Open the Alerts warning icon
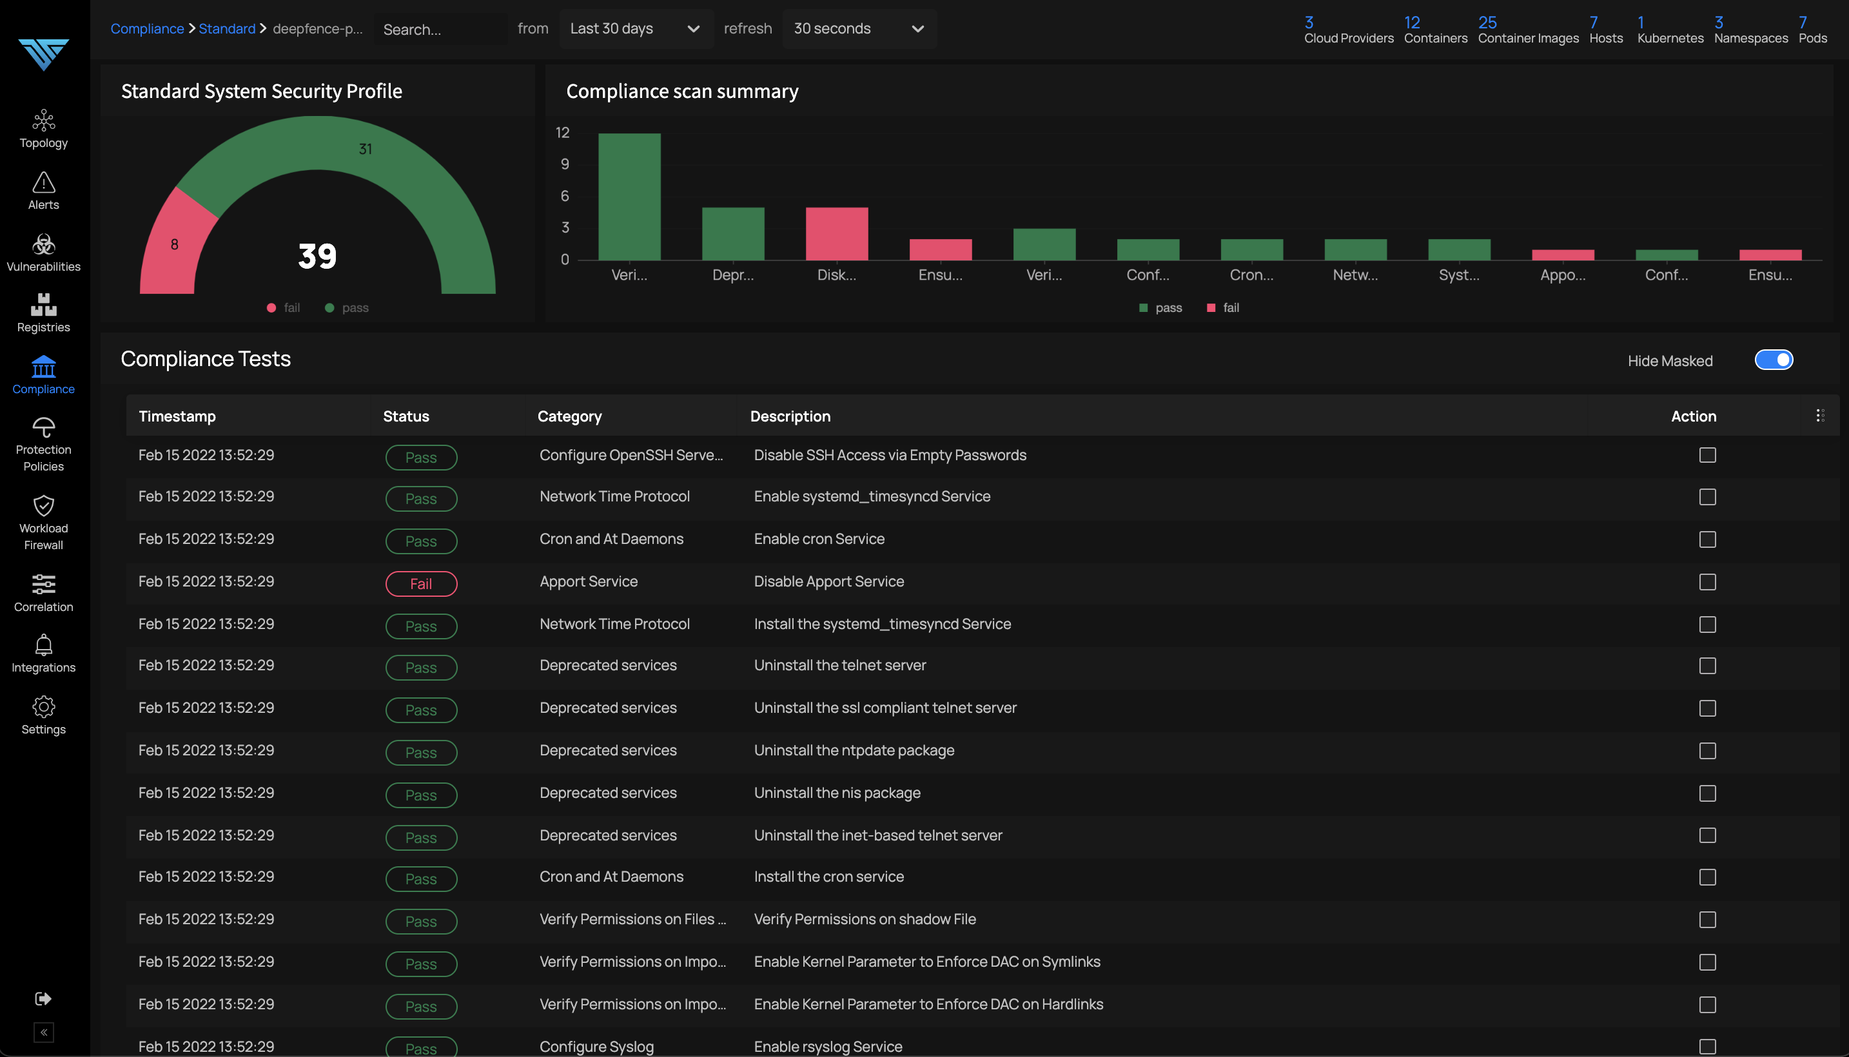The image size is (1849, 1057). pos(44,182)
